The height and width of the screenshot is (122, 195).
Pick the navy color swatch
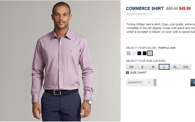[139, 53]
